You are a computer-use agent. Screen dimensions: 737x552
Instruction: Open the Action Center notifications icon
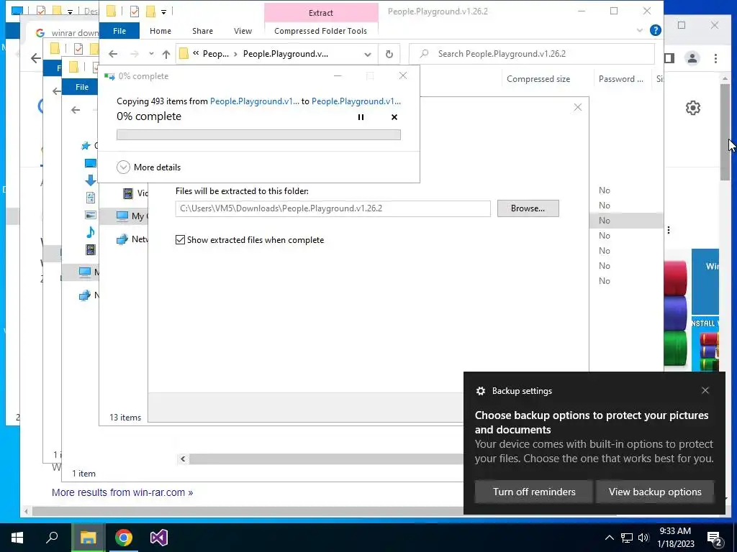(x=715, y=538)
